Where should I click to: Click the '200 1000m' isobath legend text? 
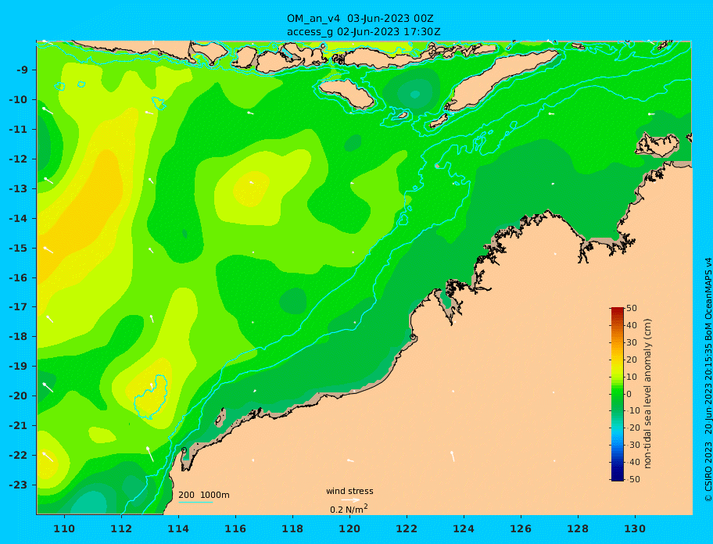204,495
